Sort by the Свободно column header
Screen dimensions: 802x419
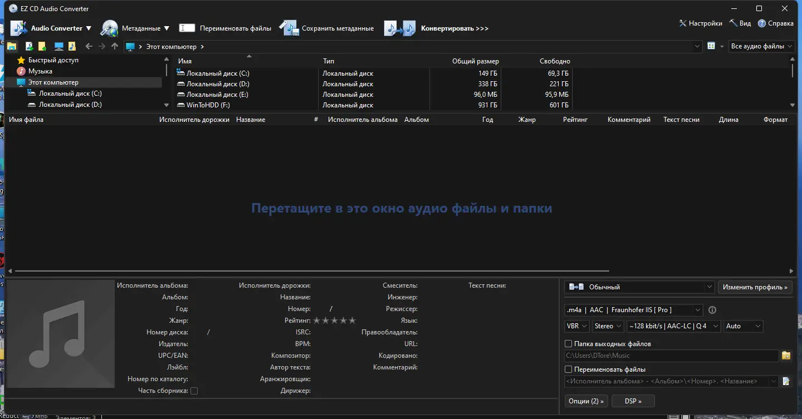click(555, 61)
